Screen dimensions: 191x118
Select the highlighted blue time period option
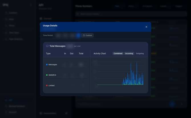point(78,35)
